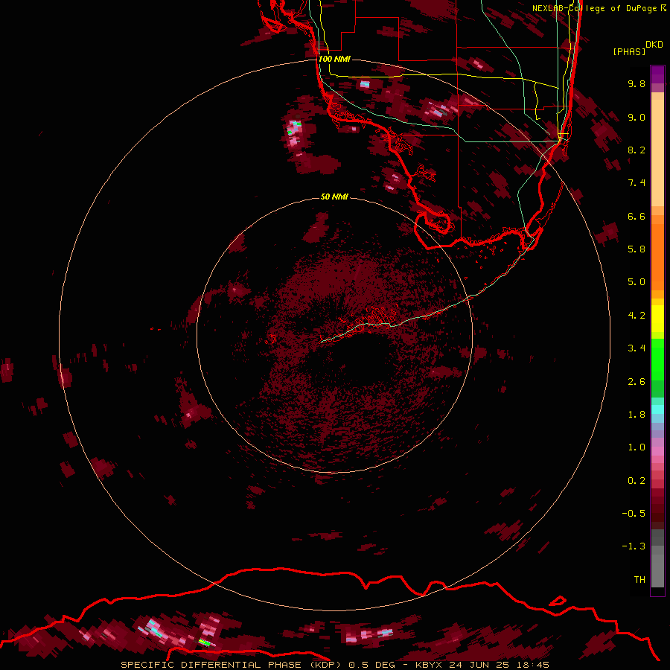Select the 1.8 scale value

[x=636, y=415]
